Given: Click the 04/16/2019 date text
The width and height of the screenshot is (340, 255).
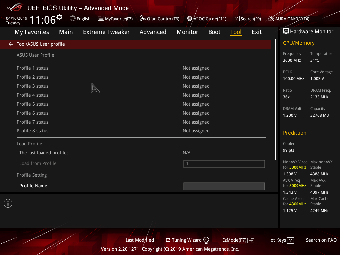Looking at the screenshot, I should (x=17, y=18).
